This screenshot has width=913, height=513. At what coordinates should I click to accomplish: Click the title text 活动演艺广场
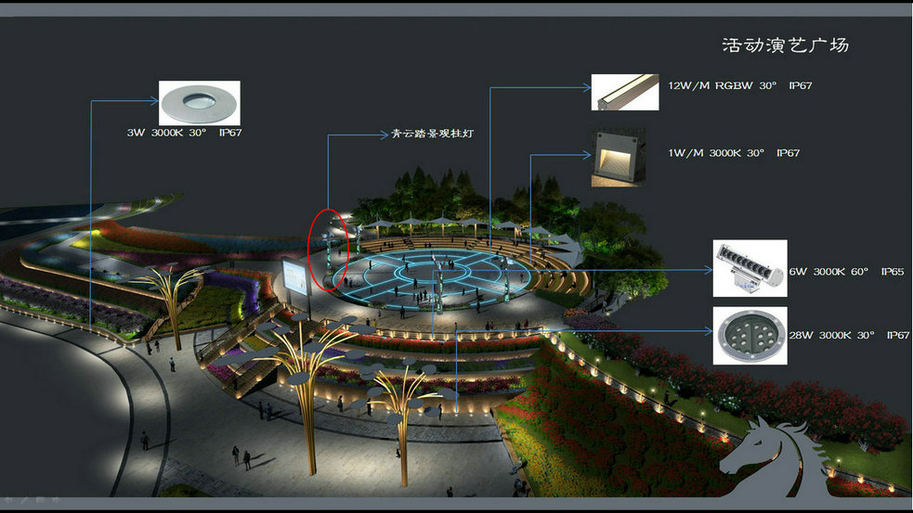click(x=785, y=45)
